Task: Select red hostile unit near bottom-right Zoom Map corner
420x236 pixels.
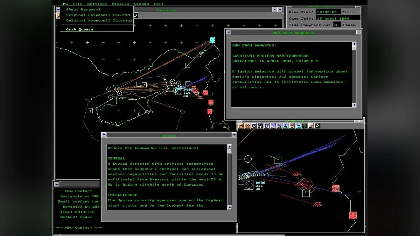Action: [x=353, y=215]
